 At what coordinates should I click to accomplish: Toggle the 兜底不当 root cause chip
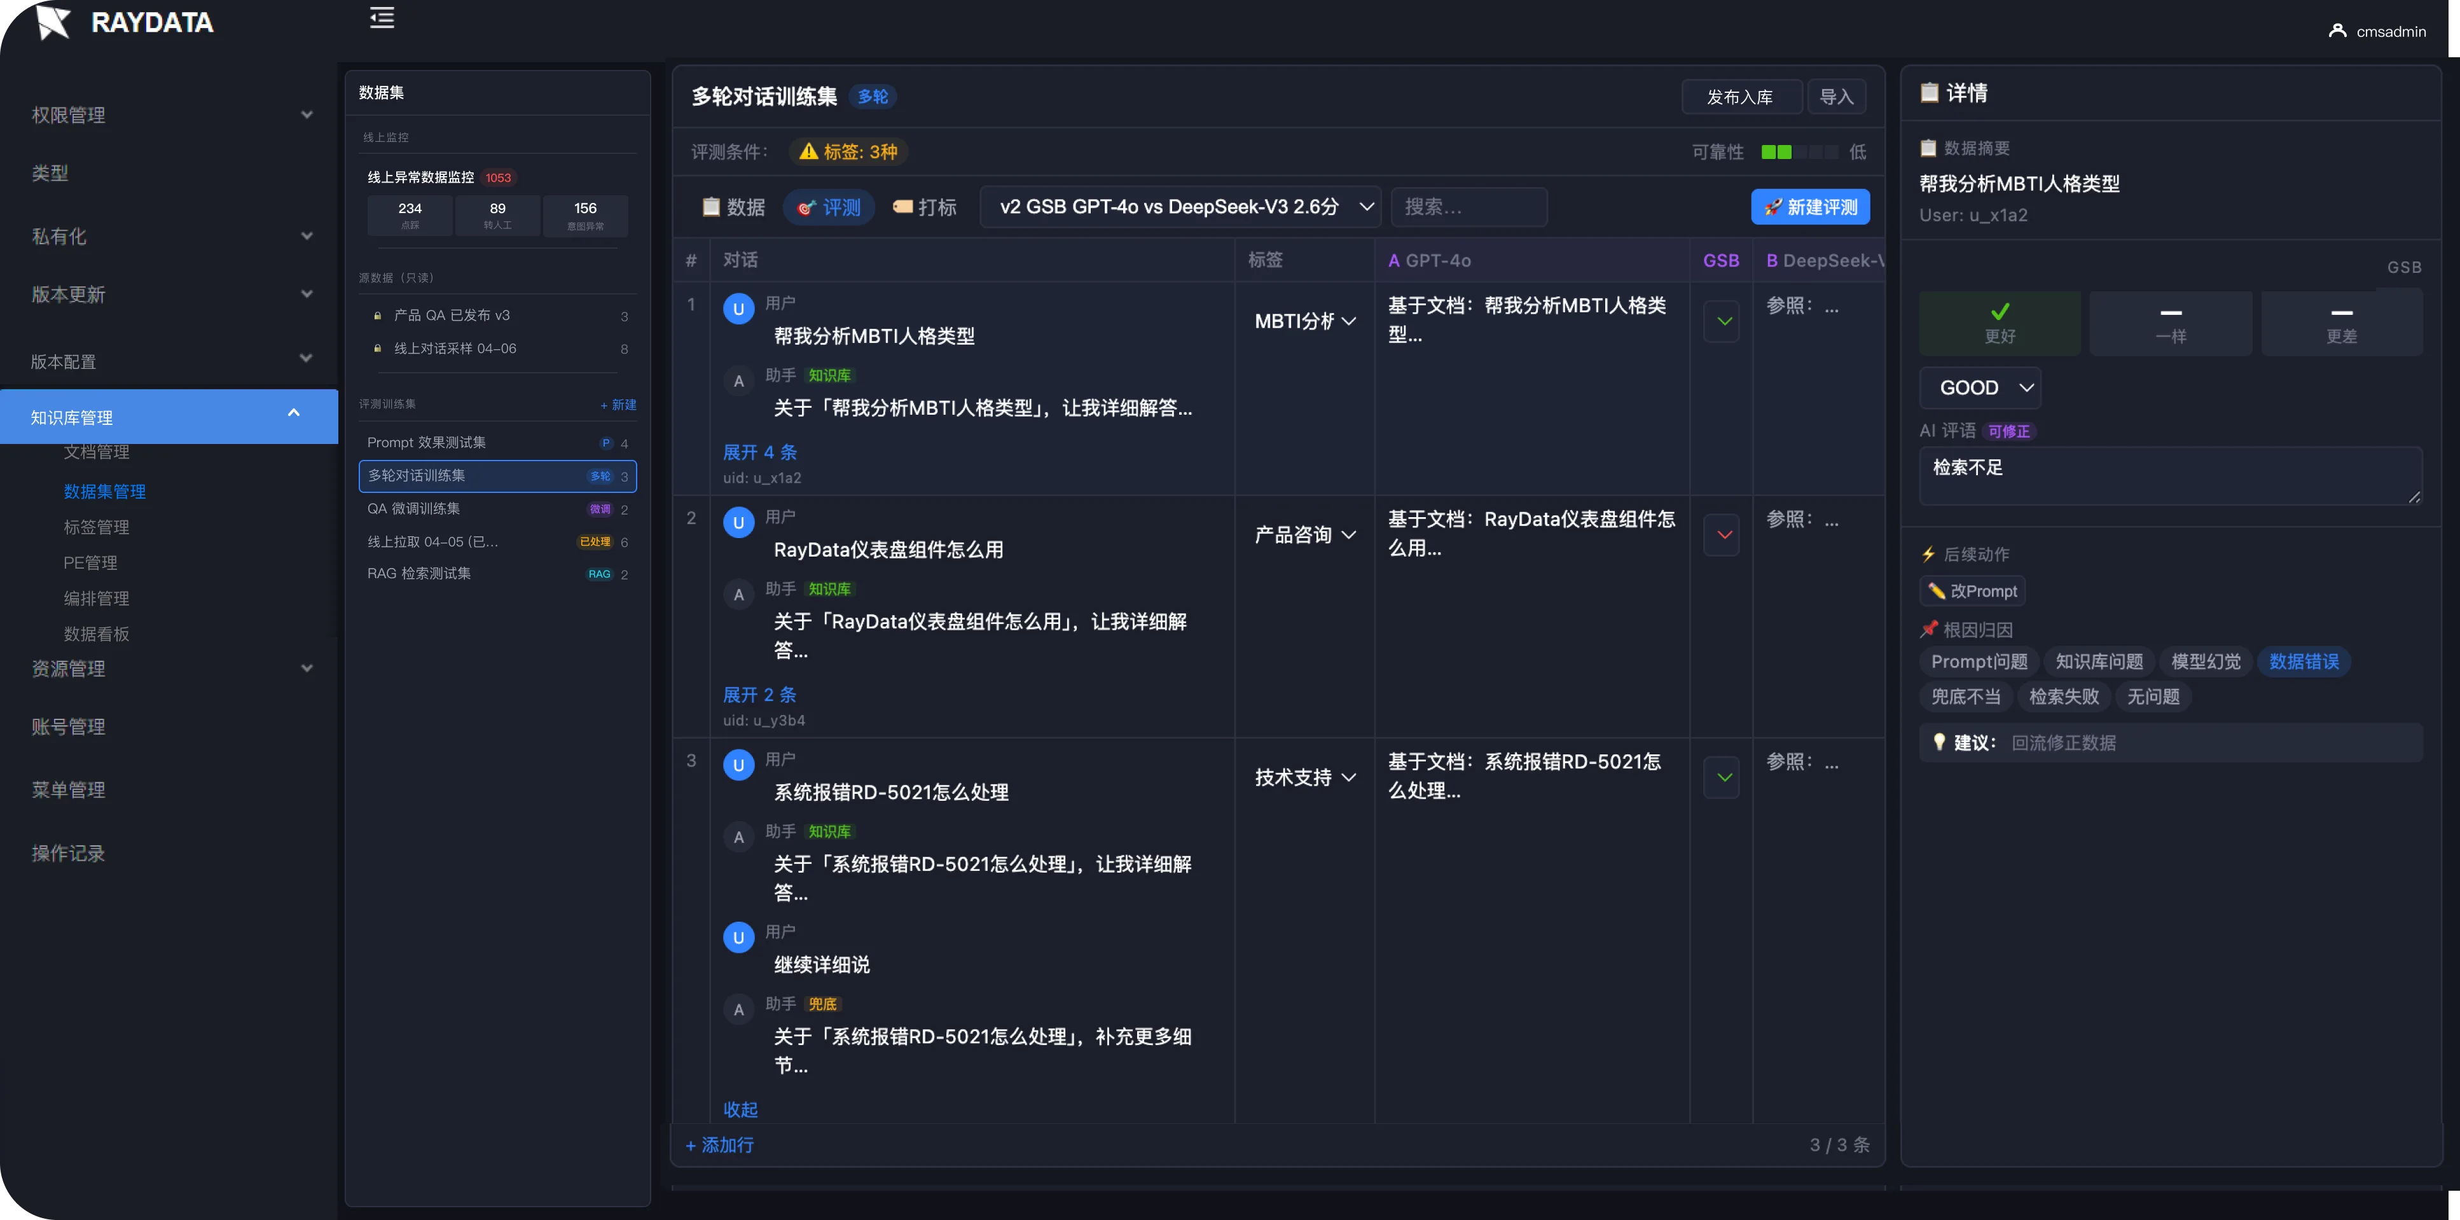click(x=1965, y=697)
